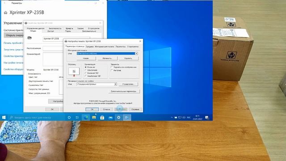Open the Порты tab in printer properties
The image size is (286, 161).
pyautogui.click(x=68, y=31)
